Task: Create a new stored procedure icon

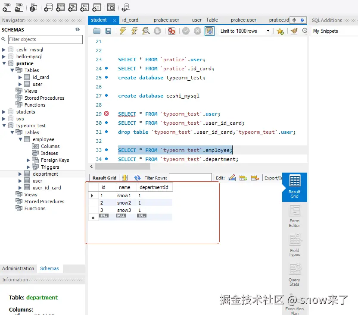Action: tap(84, 7)
